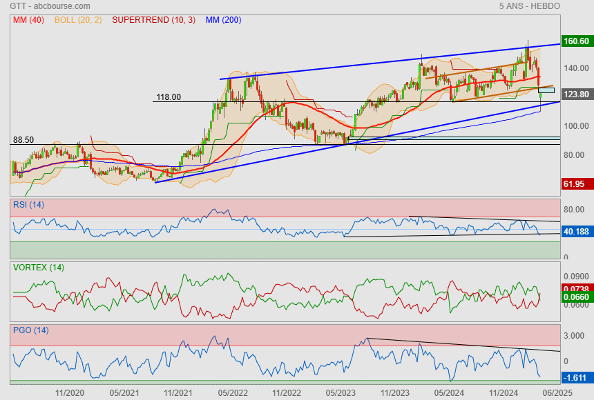Click the 'GTT - abcbourse.com' chart title
594x400 pixels.
50,6
